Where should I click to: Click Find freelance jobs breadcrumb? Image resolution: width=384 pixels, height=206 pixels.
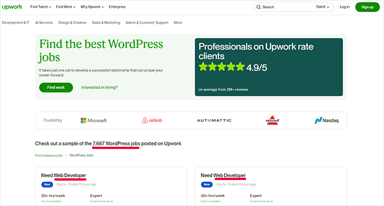[x=49, y=155]
